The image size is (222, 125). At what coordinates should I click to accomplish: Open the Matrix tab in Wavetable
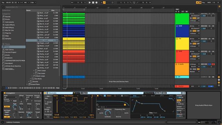158,93
